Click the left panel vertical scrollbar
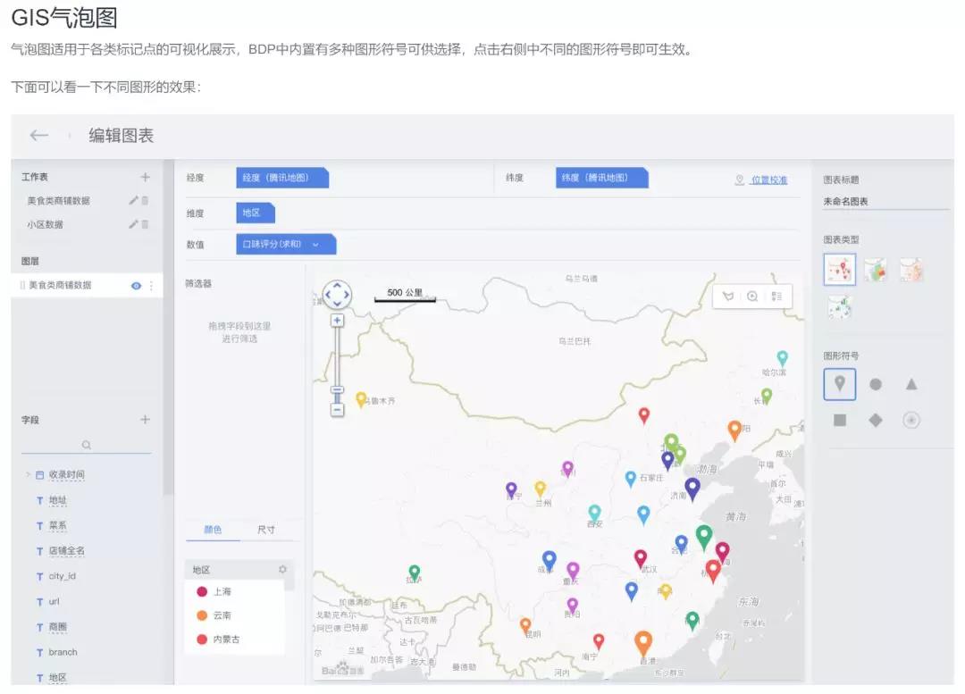Image resolution: width=965 pixels, height=694 pixels. point(168,329)
